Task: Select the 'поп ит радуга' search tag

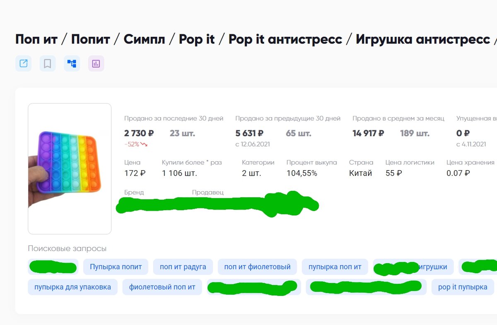Action: [183, 267]
